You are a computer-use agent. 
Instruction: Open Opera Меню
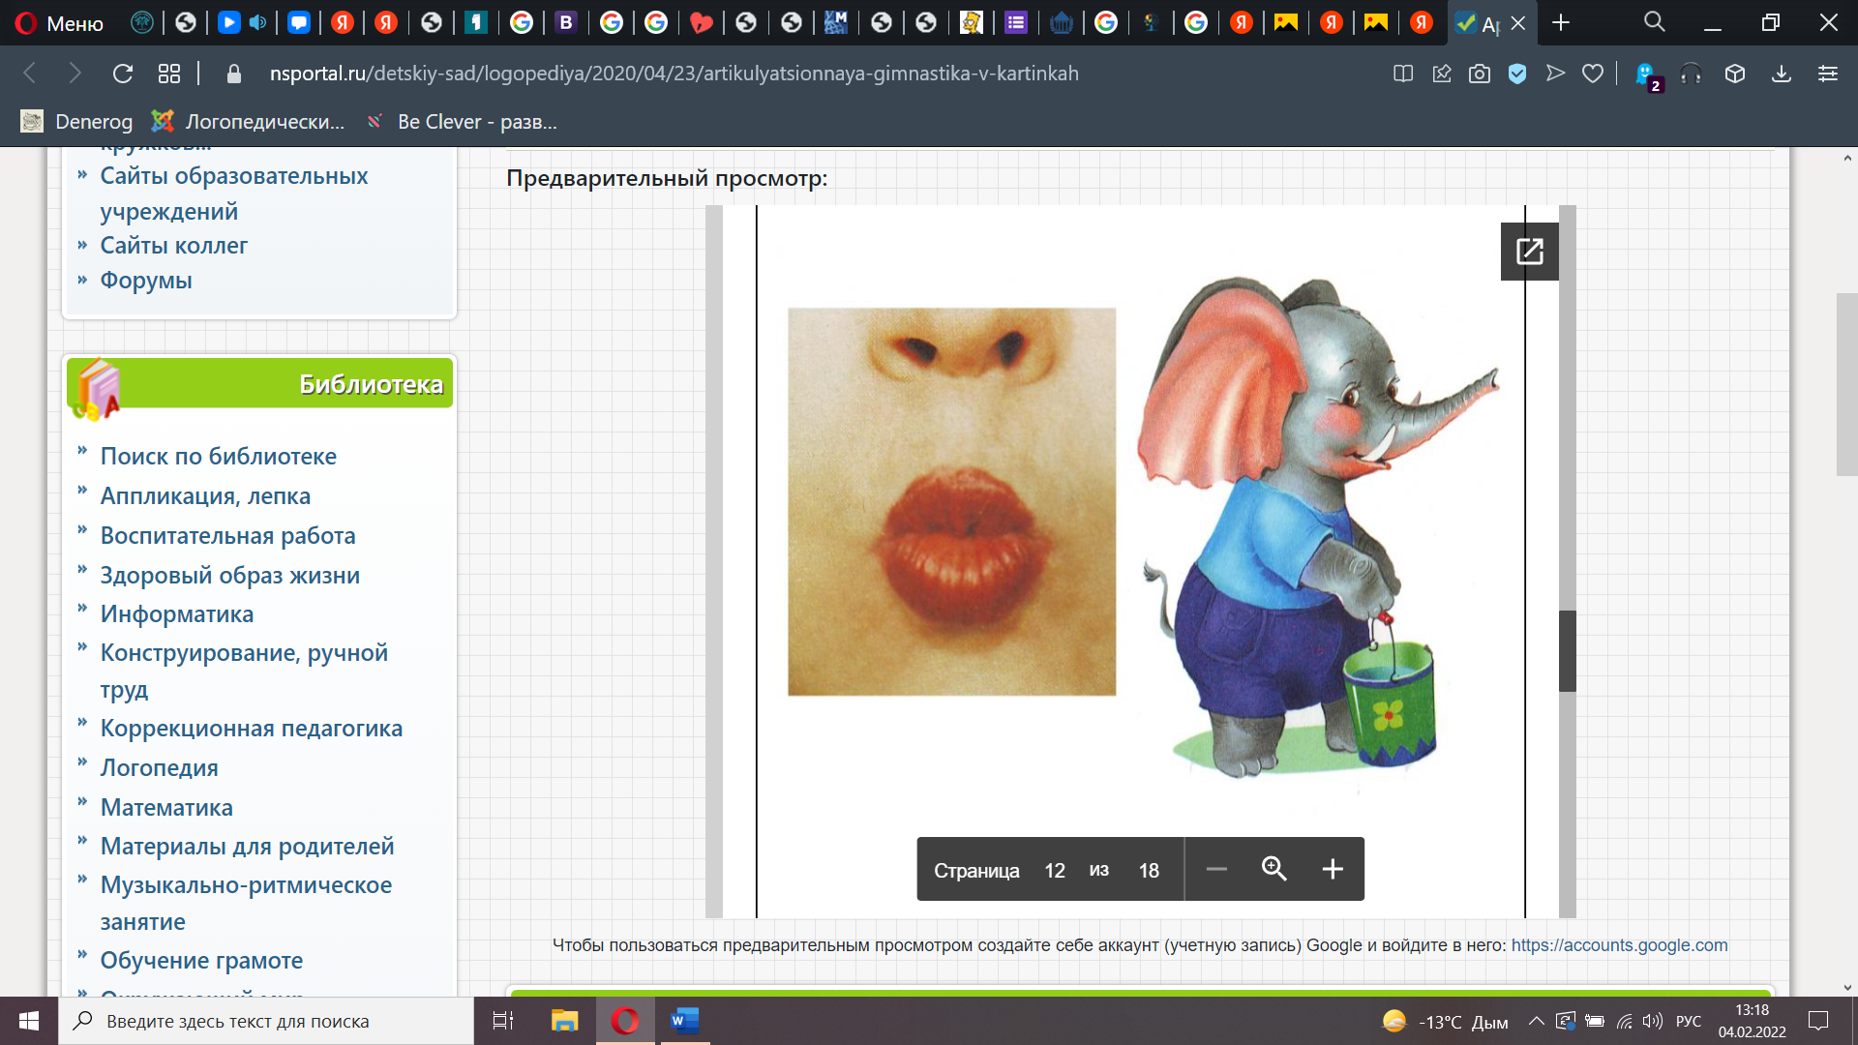(60, 23)
